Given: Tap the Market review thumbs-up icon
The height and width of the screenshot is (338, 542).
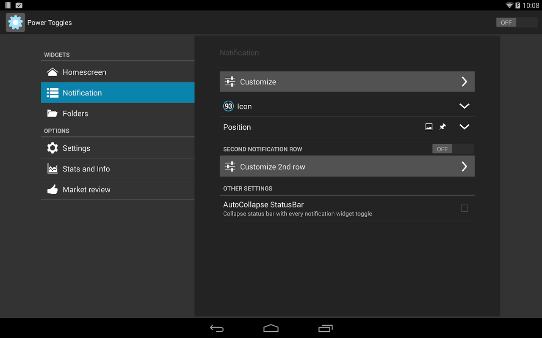Looking at the screenshot, I should [x=52, y=189].
